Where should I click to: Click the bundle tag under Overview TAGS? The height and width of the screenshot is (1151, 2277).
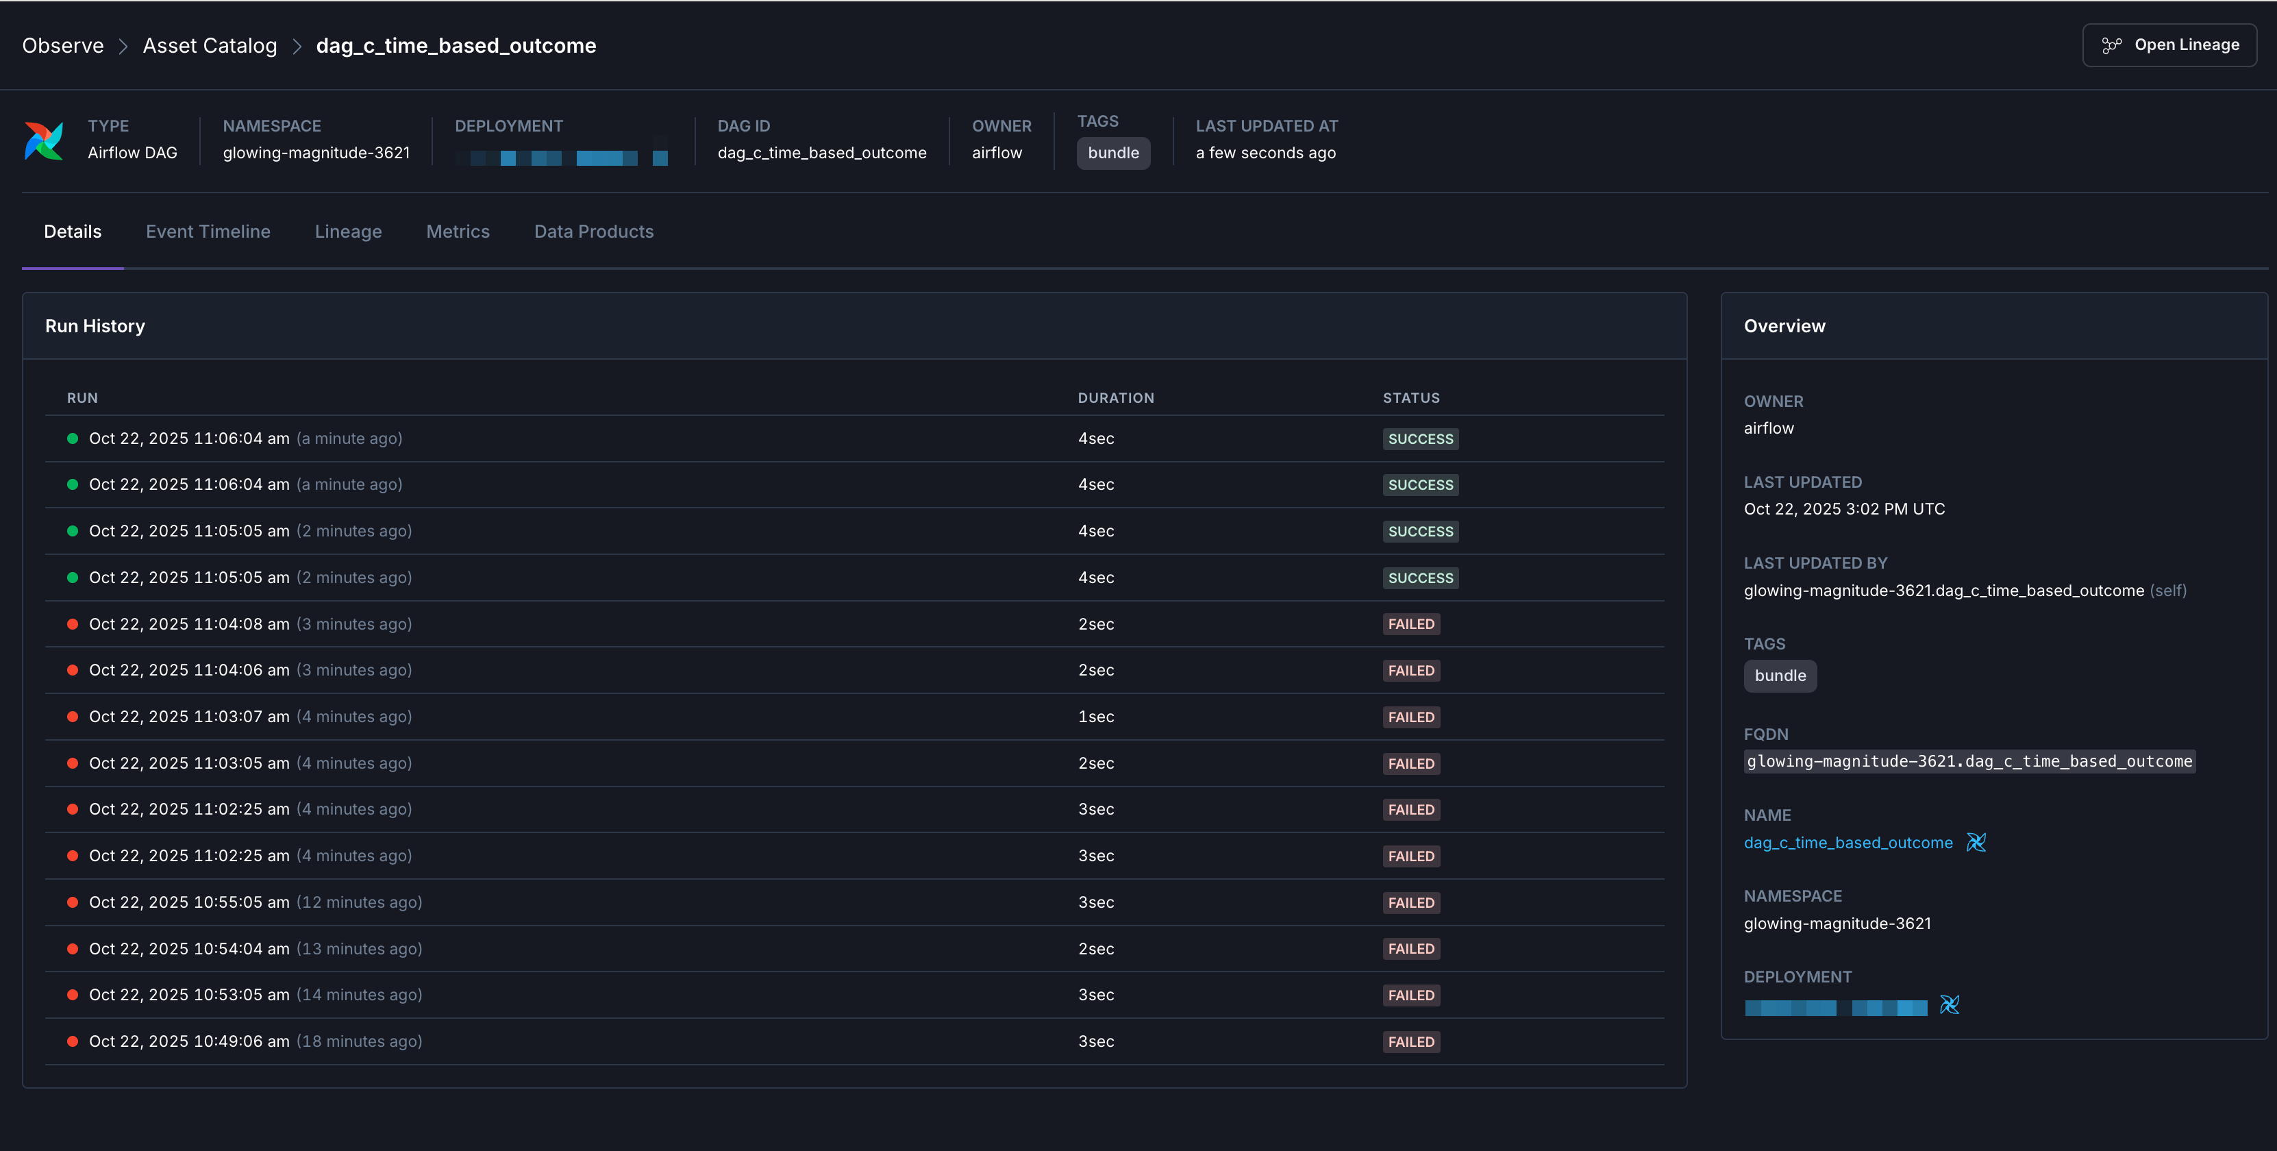1780,676
